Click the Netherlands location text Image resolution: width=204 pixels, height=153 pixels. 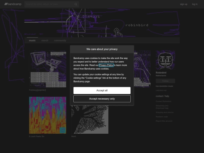(161, 76)
